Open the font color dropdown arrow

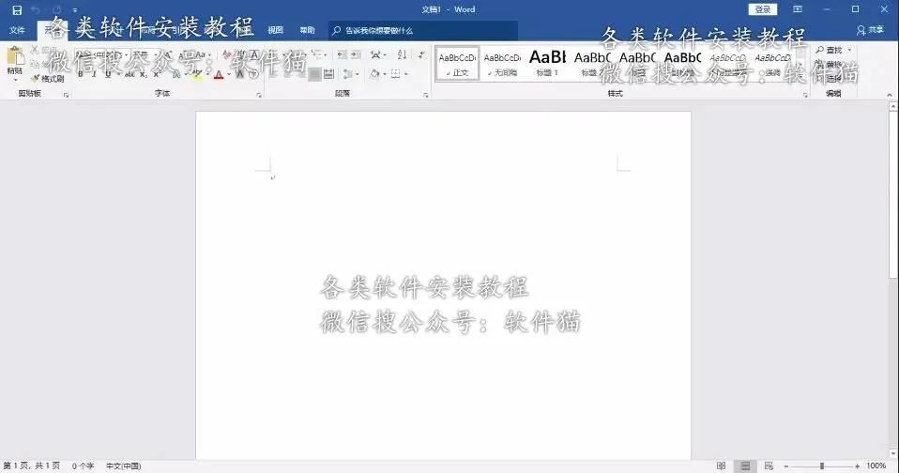(228, 74)
